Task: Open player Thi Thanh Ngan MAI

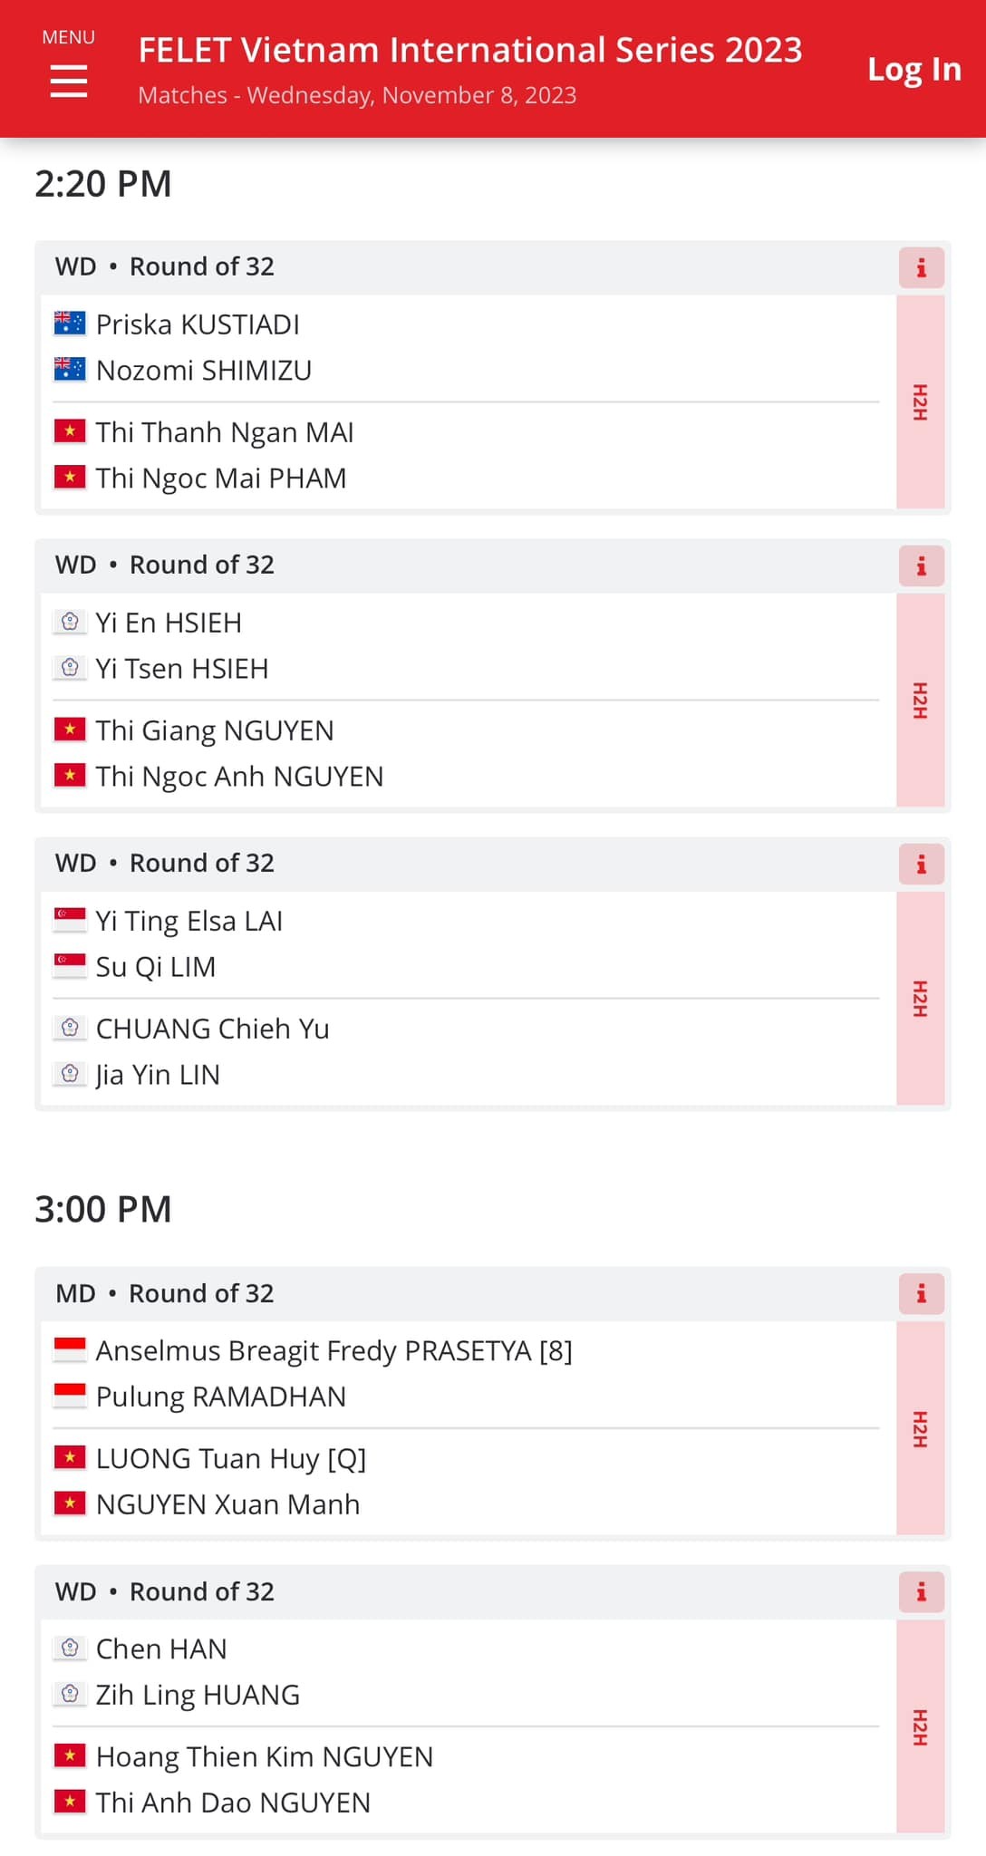Action: pyautogui.click(x=225, y=432)
